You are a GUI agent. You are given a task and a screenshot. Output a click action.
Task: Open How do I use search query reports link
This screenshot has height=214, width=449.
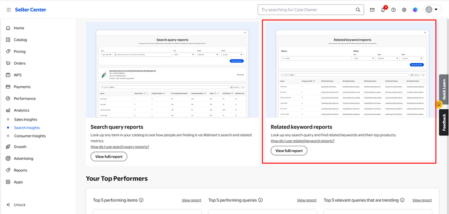click(x=120, y=147)
